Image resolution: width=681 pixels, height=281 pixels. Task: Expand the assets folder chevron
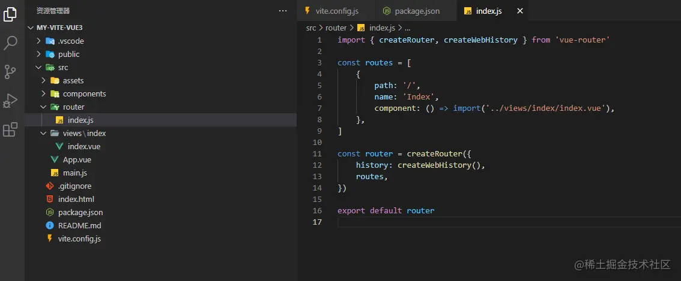(x=43, y=81)
